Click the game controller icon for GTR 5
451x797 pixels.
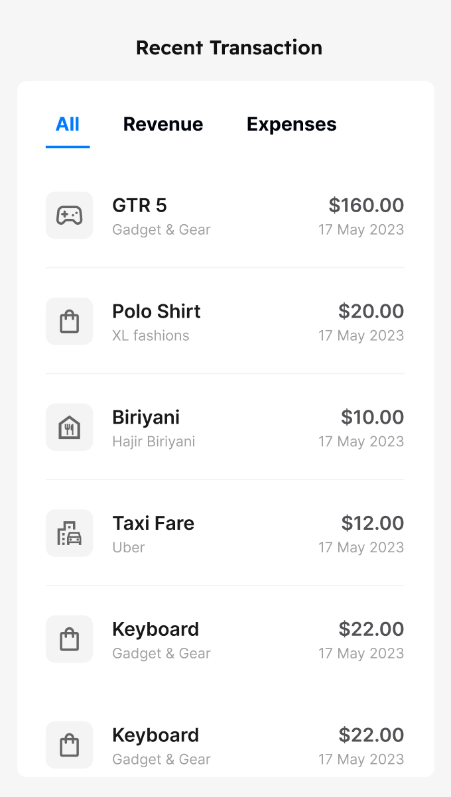point(69,215)
